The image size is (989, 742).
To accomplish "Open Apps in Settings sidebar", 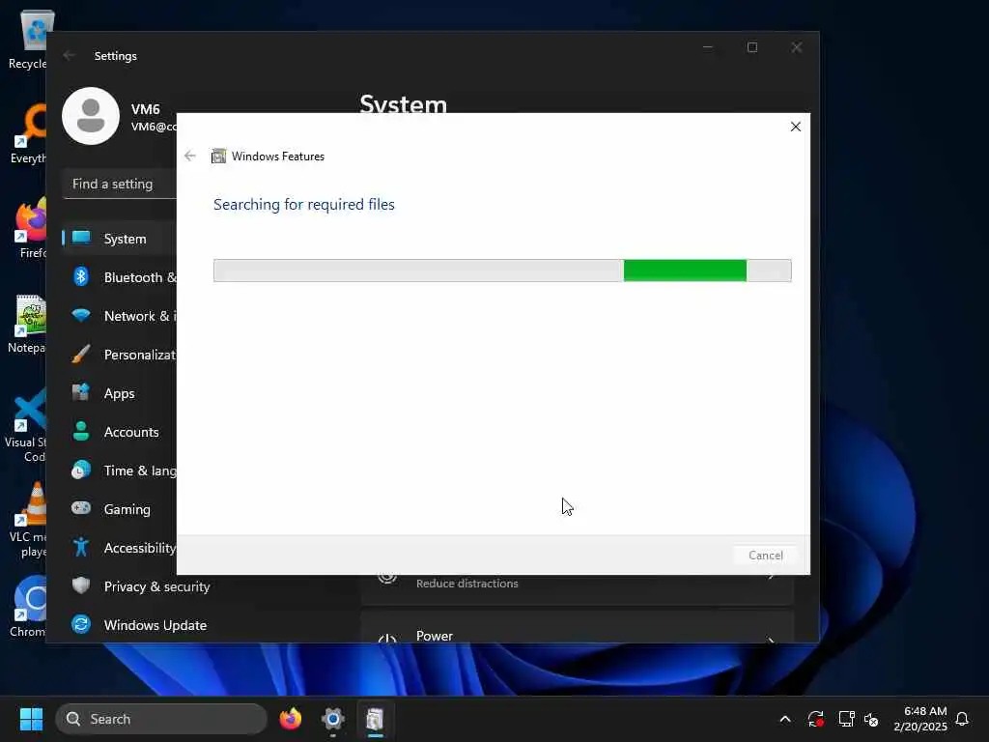I will [120, 393].
